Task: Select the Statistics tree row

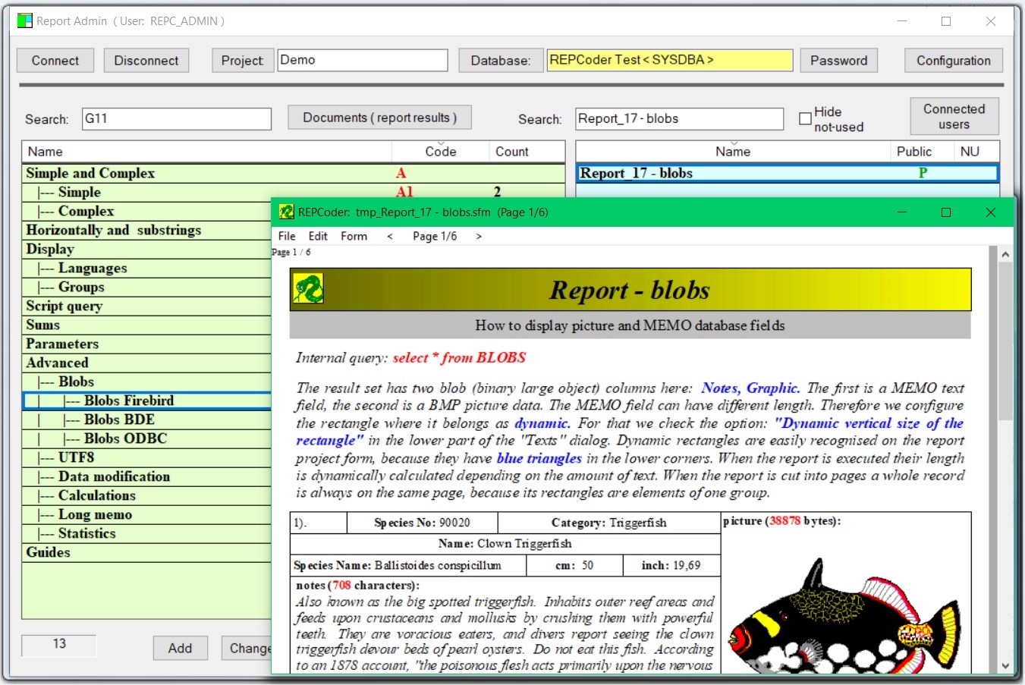Action: pos(146,533)
